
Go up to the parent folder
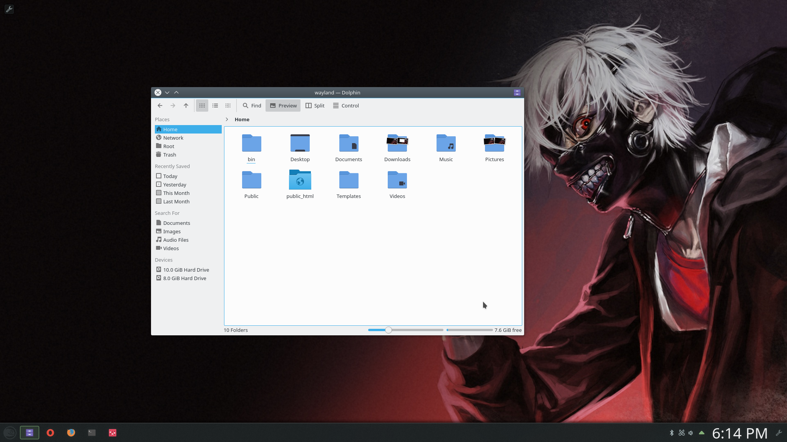186,106
